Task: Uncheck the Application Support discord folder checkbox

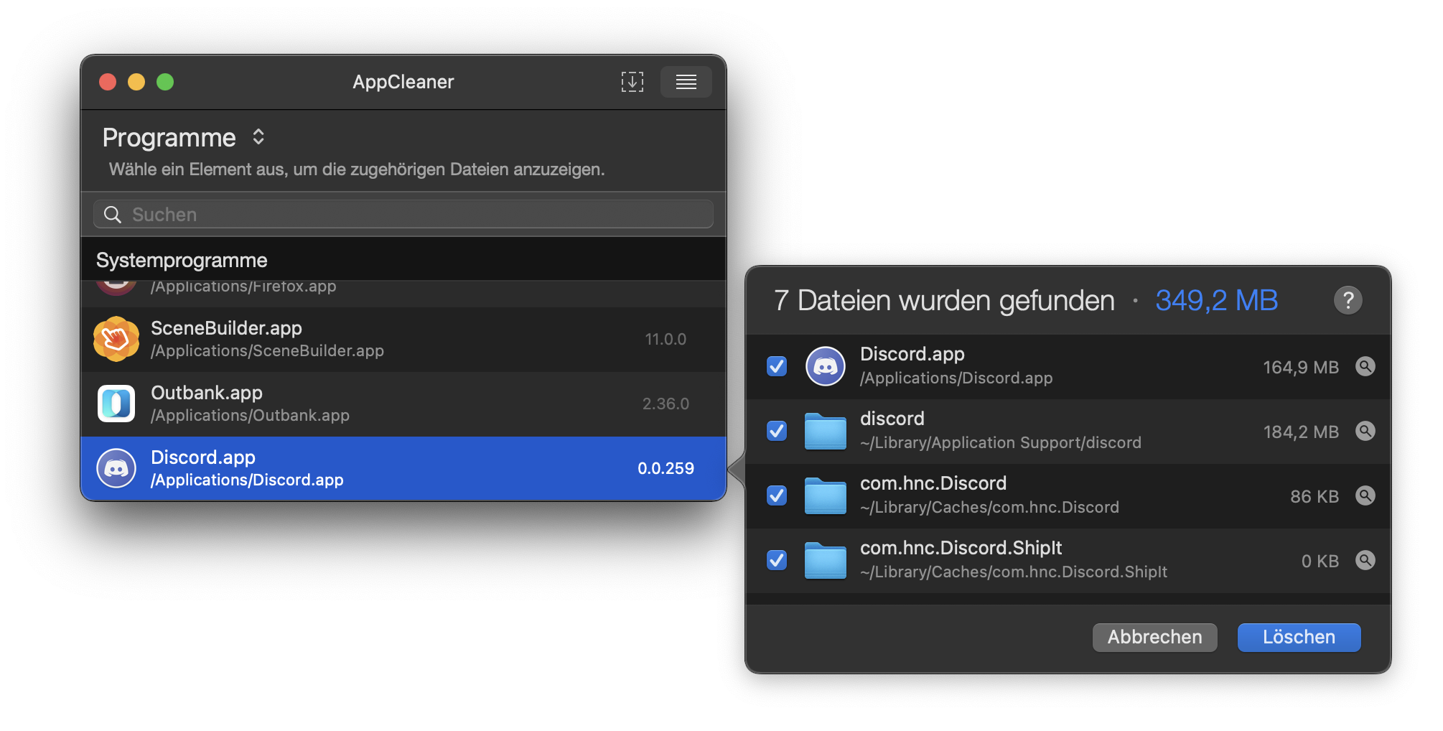Action: 777,431
